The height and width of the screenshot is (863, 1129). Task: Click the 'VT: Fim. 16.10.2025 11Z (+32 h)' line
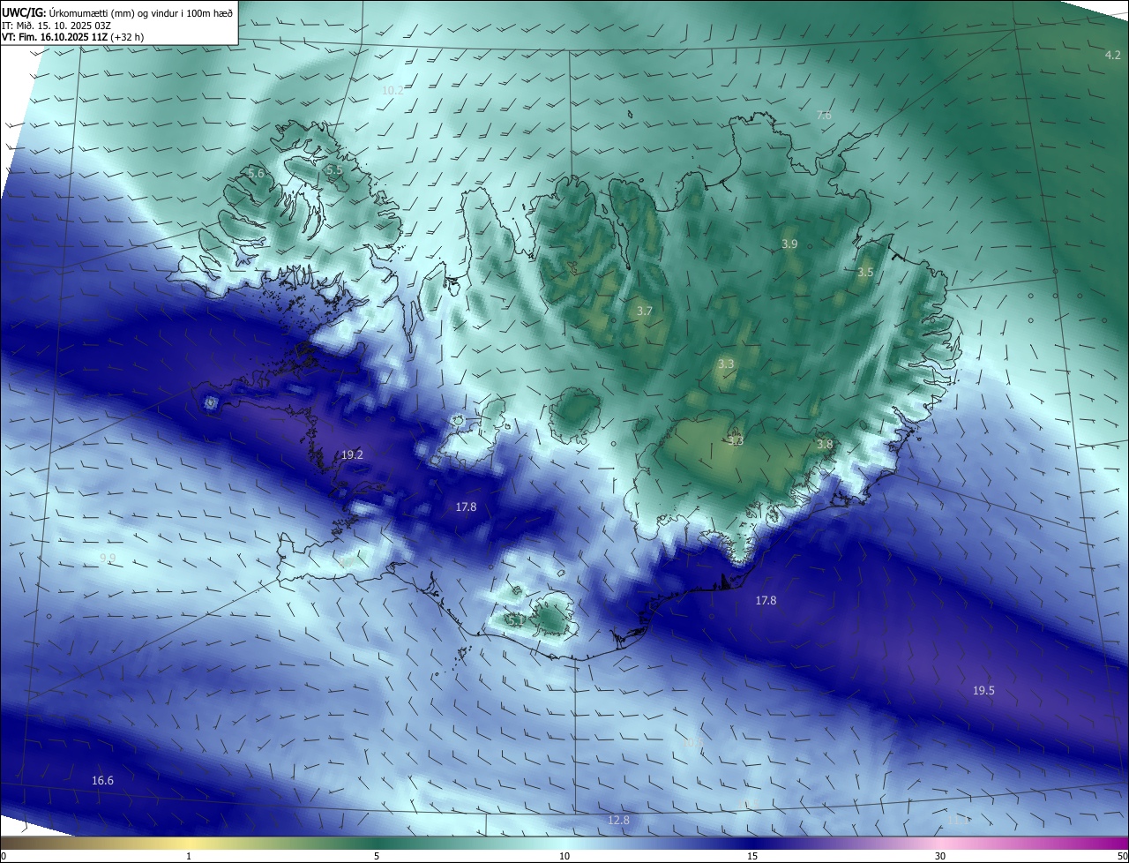pos(73,37)
